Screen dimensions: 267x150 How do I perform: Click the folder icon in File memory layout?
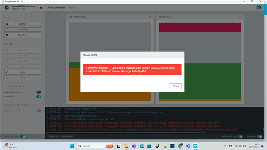click(149, 17)
